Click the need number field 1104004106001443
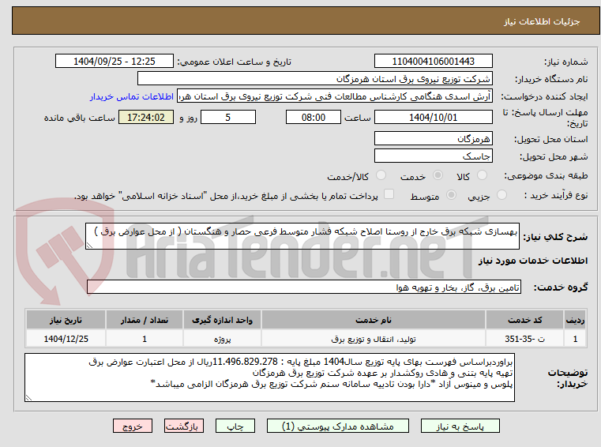This screenshot has height=447, width=601. 433,62
